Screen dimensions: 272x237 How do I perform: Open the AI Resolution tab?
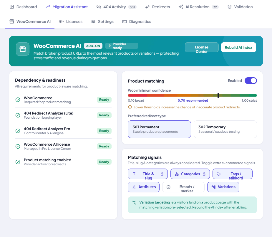tap(198, 7)
